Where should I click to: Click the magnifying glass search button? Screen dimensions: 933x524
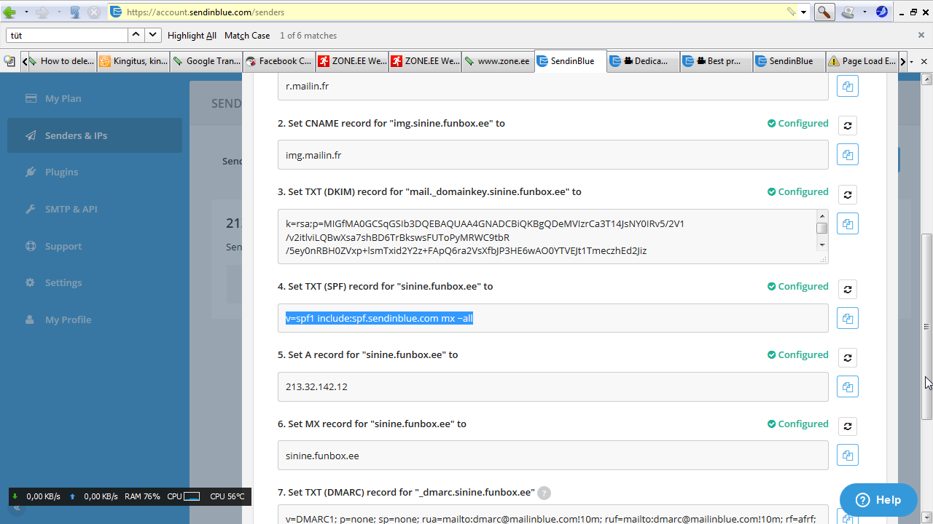tap(824, 12)
